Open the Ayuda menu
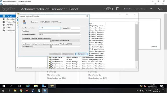 (x=160, y=9)
